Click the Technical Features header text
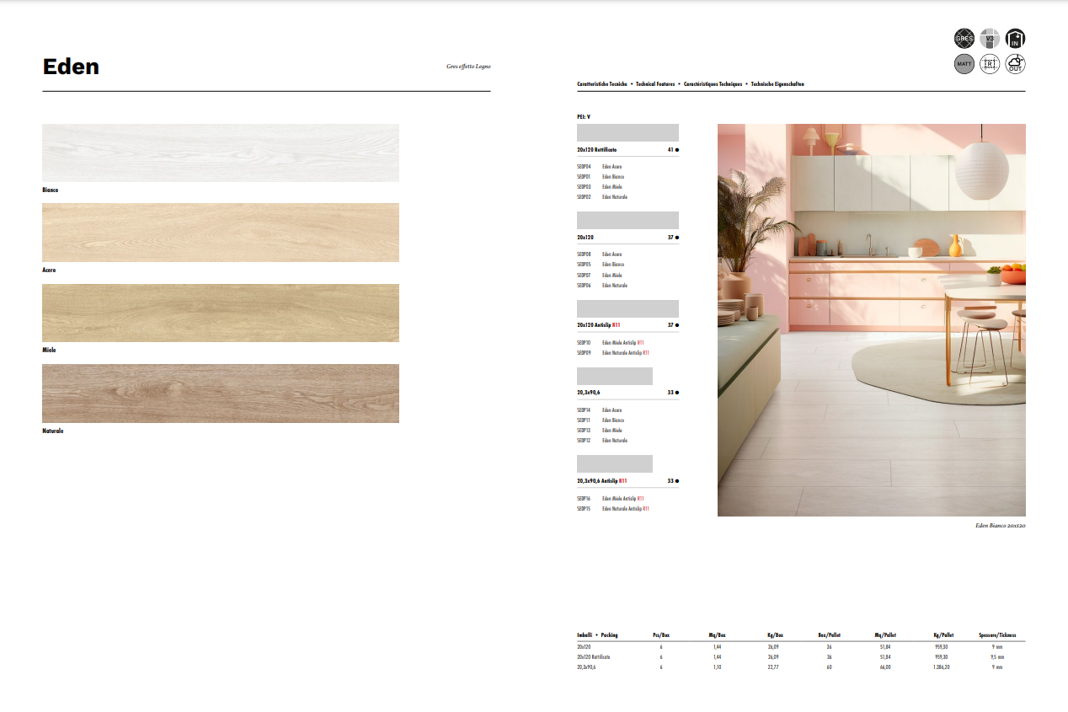Viewport: 1068px width, 712px height. [655, 84]
